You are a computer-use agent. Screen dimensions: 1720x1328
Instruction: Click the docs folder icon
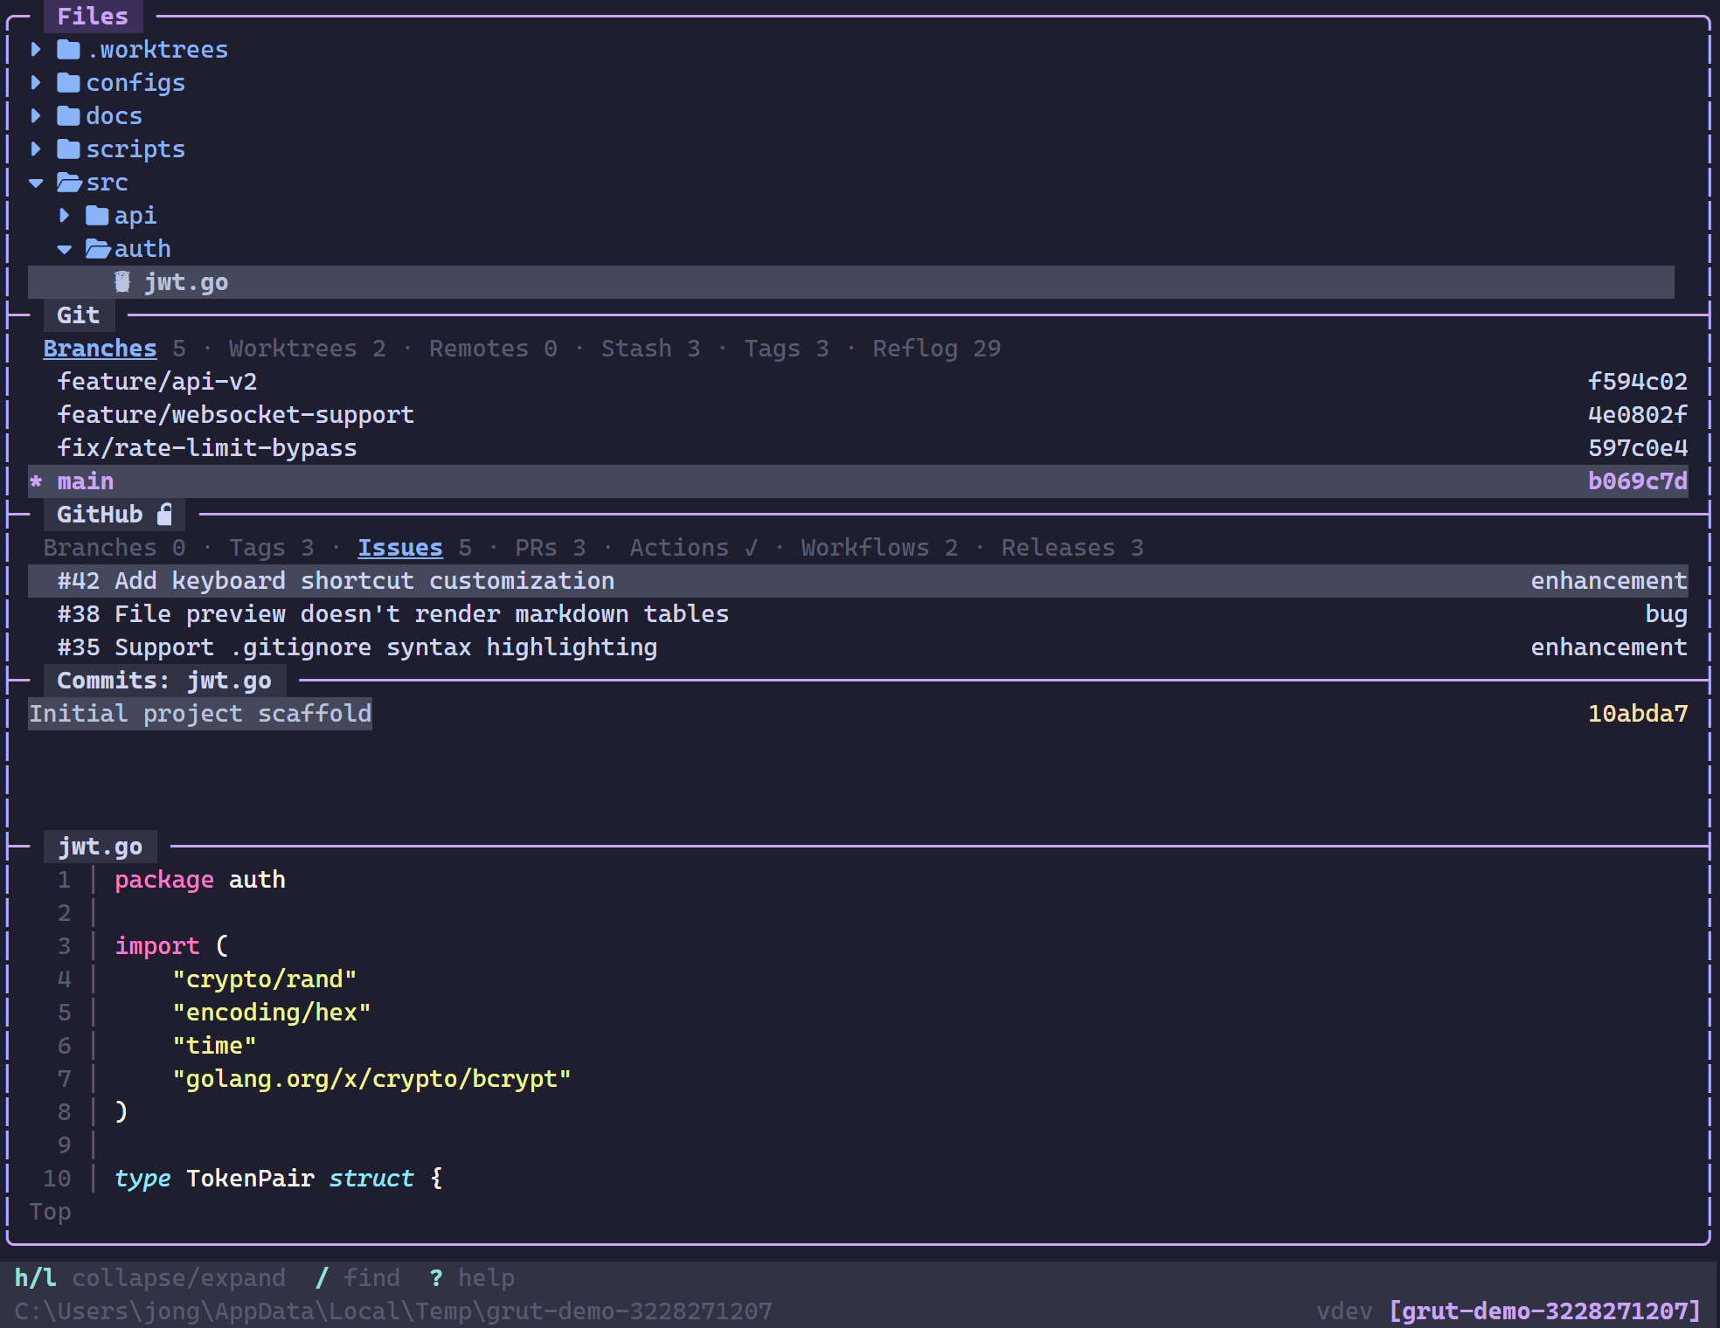point(69,116)
